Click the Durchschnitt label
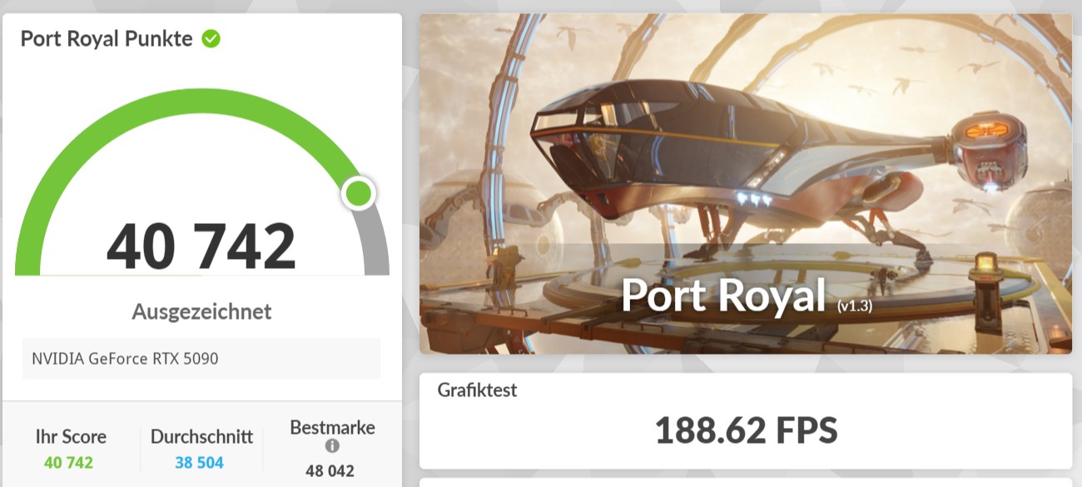This screenshot has height=487, width=1082. (x=201, y=436)
